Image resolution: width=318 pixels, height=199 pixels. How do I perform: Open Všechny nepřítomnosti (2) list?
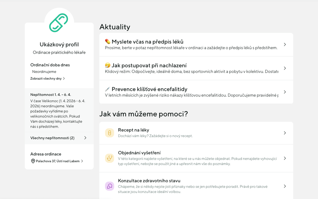click(x=59, y=138)
